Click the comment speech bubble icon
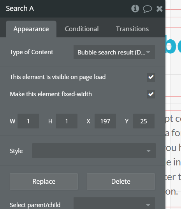The width and height of the screenshot is (181, 209). [x=147, y=9]
